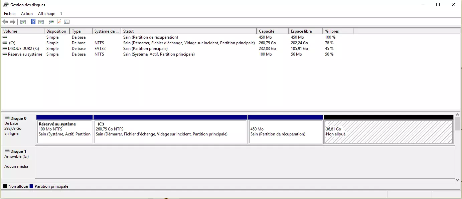Screen dimensions: 462x199
Task: Select the Disque 1 Amovible (G:) panel
Action: point(18,162)
